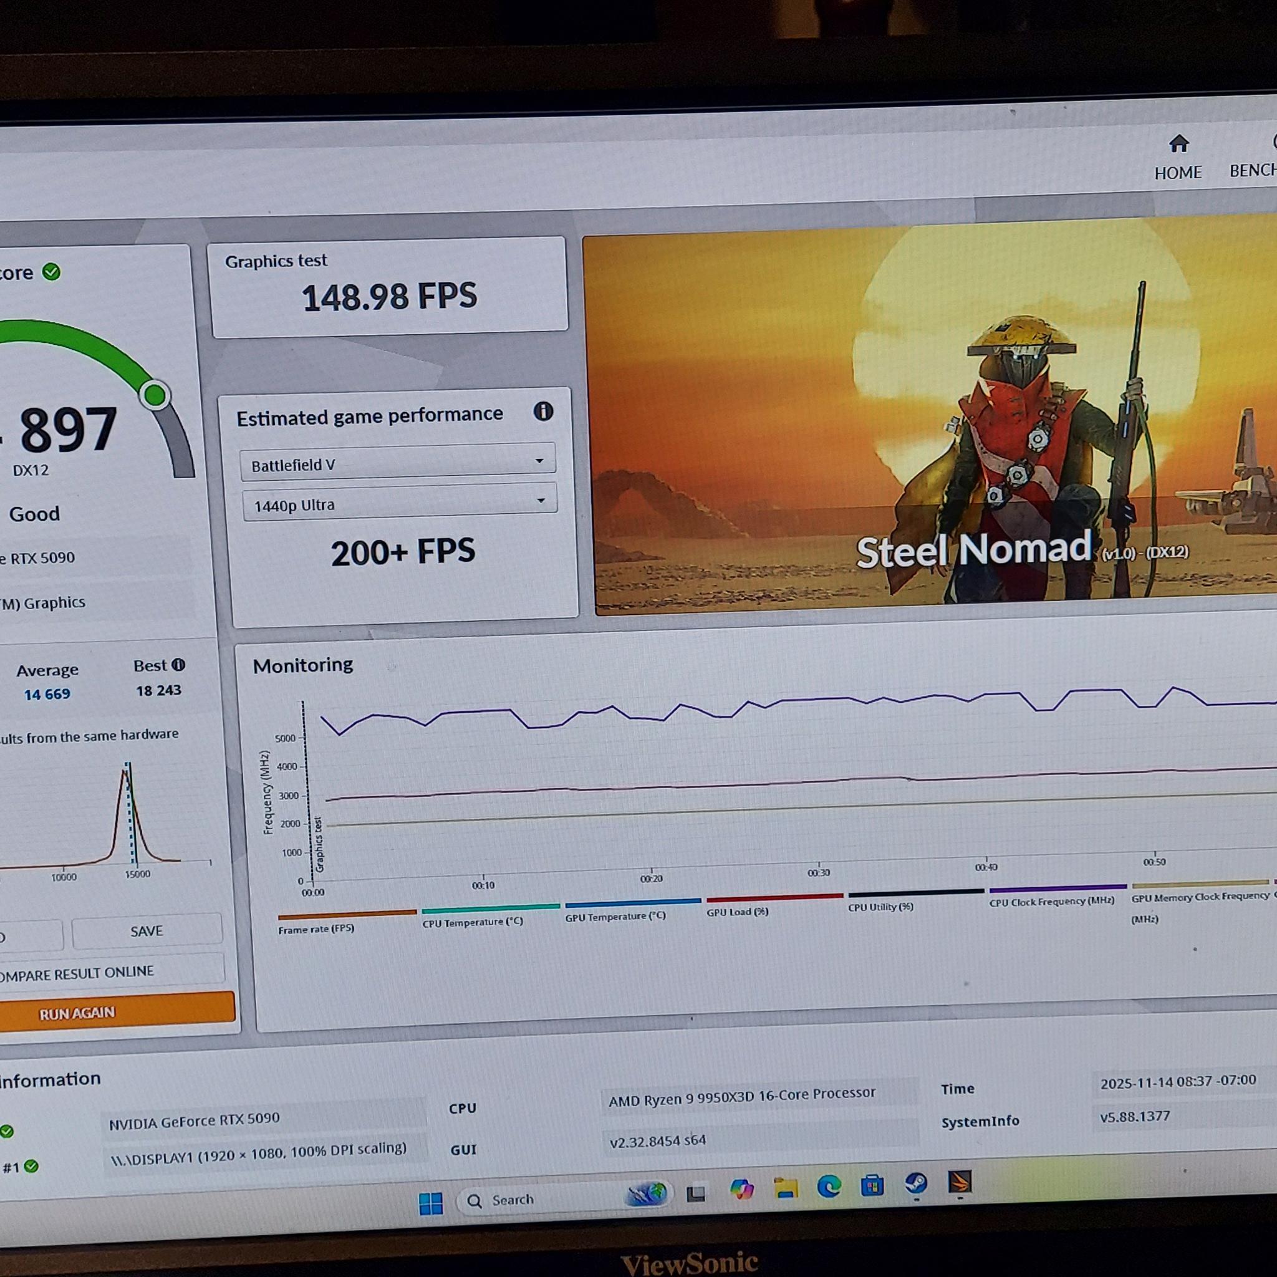Click the 148.98 FPS graphics test result

[x=389, y=296]
